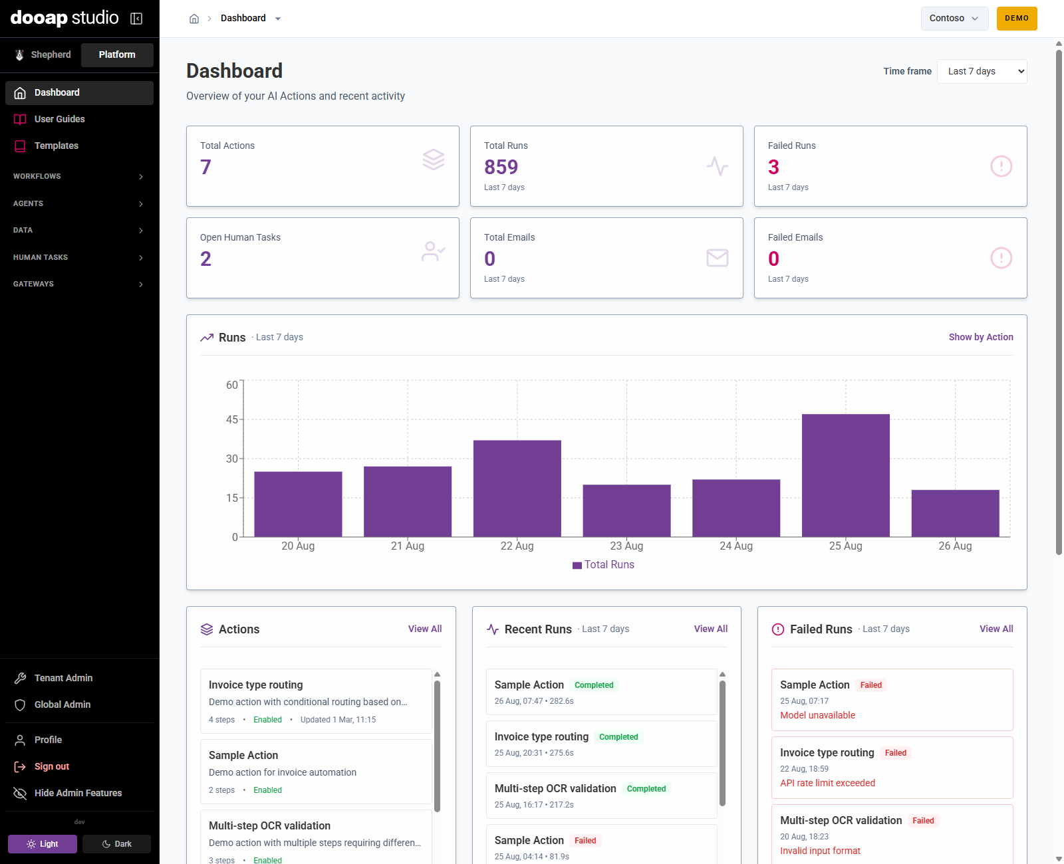The image size is (1064, 864).
Task: Open the Contoso tenant dropdown
Action: [x=954, y=19]
